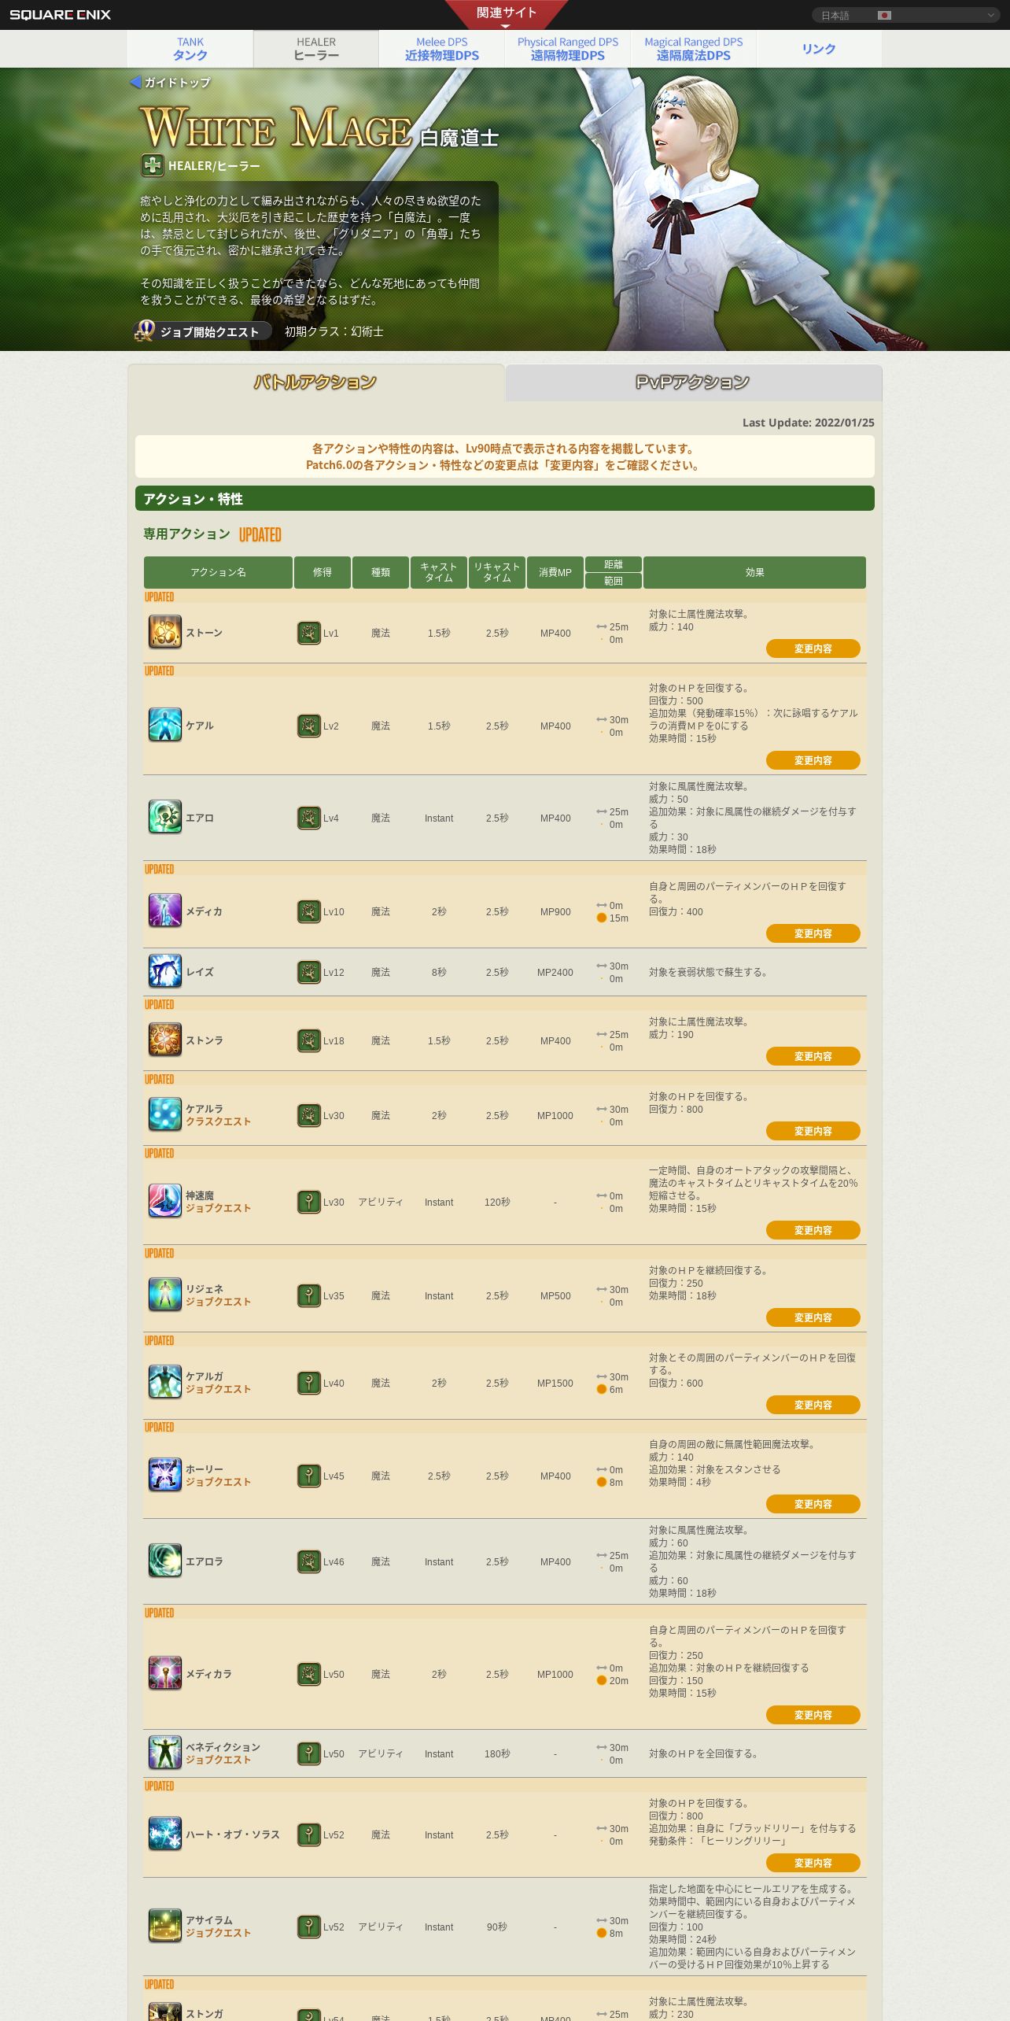Show 変更内容 for ストンラ

tap(813, 1056)
